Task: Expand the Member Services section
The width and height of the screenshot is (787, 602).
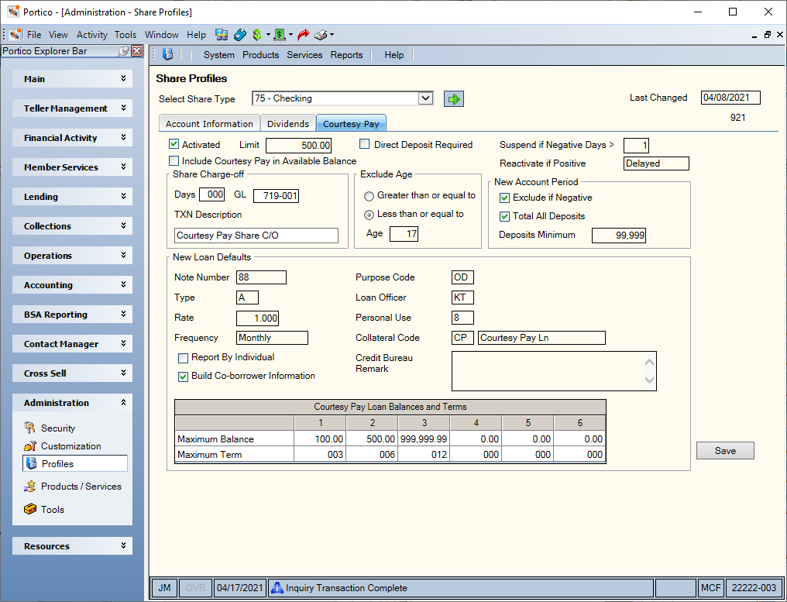Action: [x=72, y=167]
